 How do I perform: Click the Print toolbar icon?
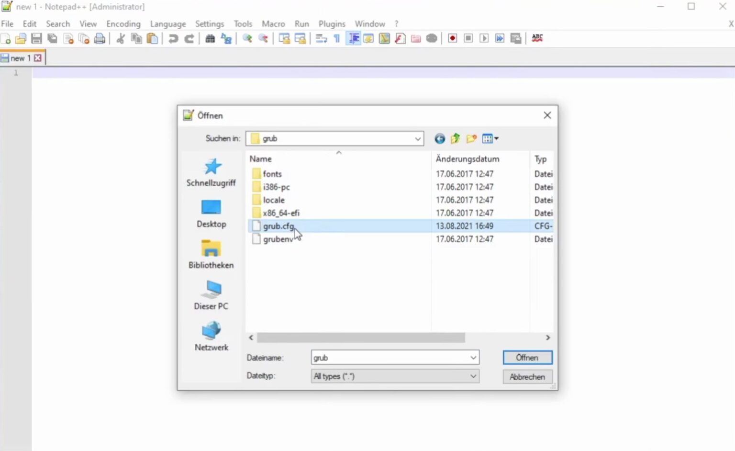100,38
